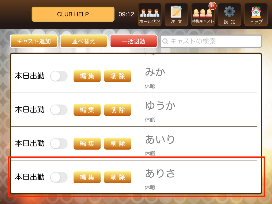
Task: Click the red 一括退勤 button
Action: tap(134, 41)
